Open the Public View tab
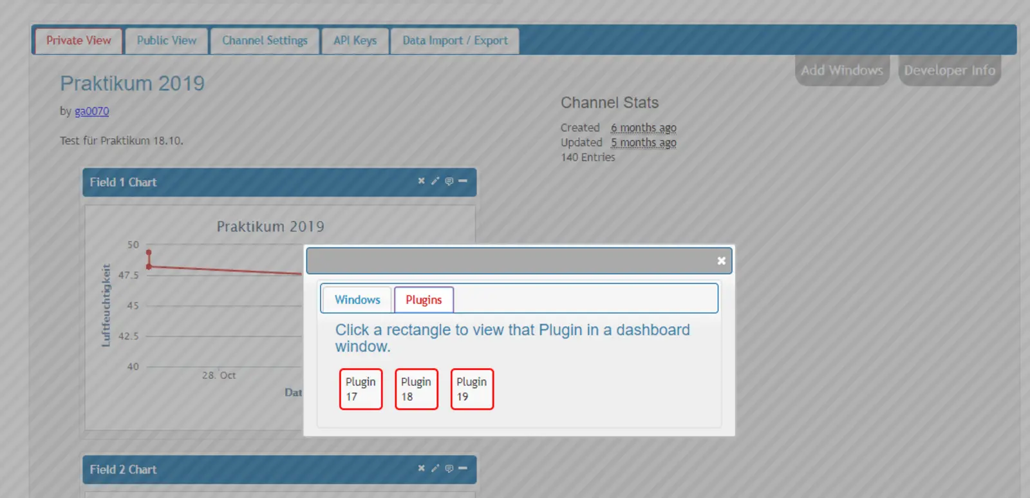The height and width of the screenshot is (498, 1030). [166, 41]
